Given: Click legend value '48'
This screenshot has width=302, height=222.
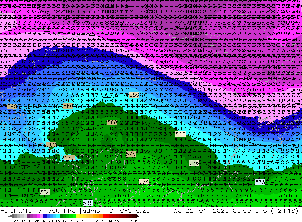Looking at the screenshot, I should pos(130,221).
